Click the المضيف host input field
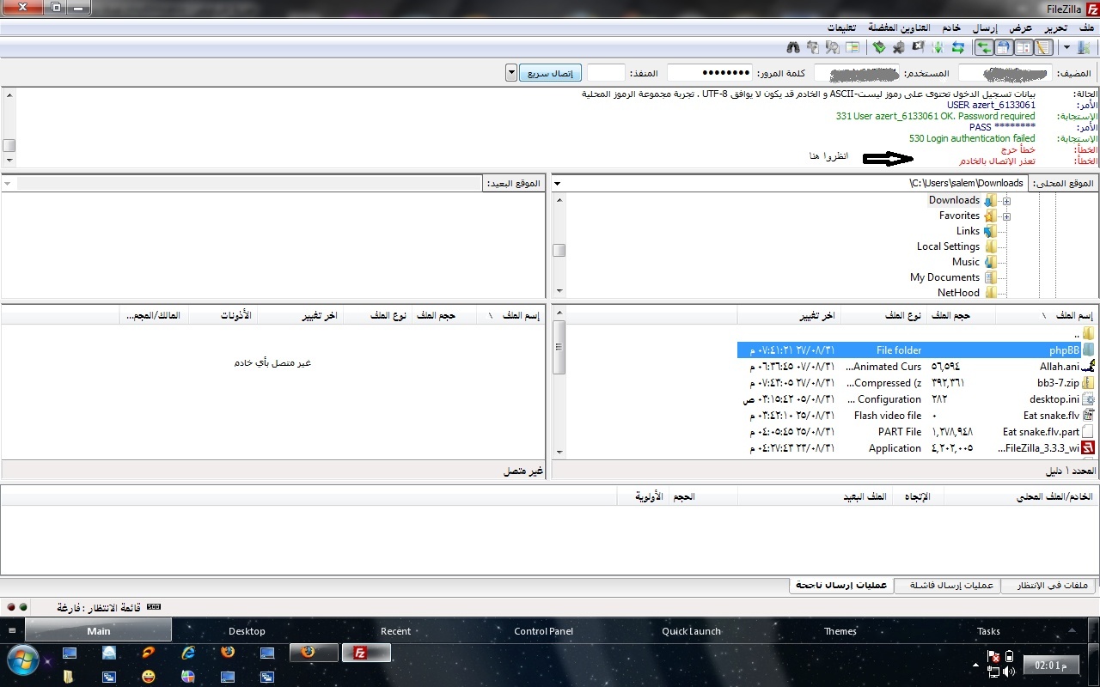Image resolution: width=1100 pixels, height=687 pixels. pyautogui.click(x=1005, y=73)
